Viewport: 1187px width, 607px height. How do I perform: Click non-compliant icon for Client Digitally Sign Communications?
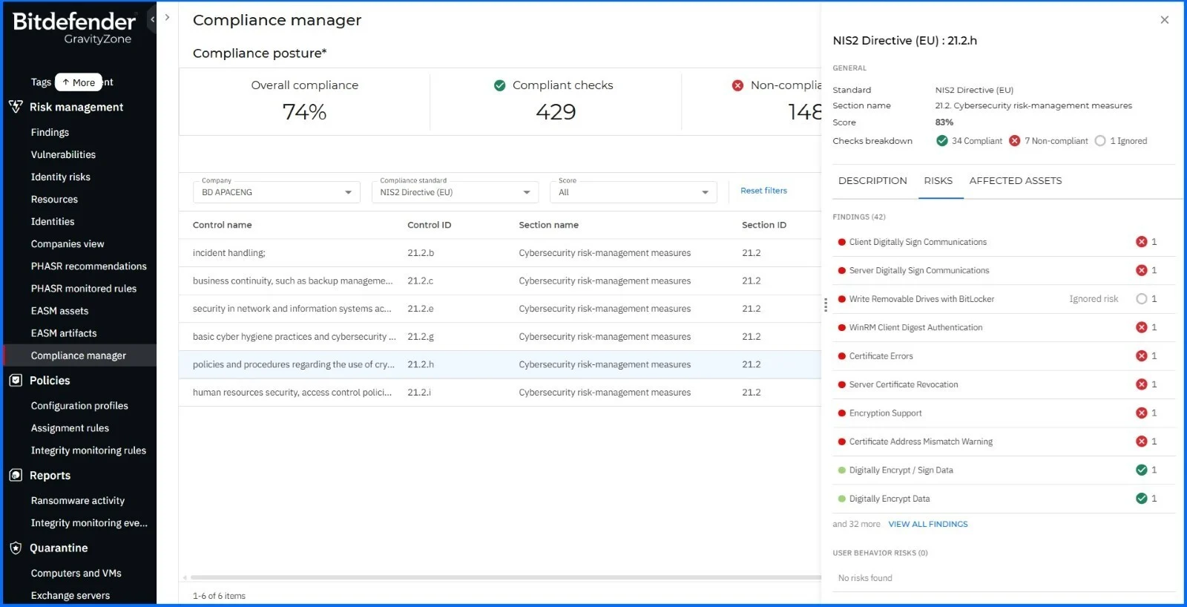(x=1142, y=242)
